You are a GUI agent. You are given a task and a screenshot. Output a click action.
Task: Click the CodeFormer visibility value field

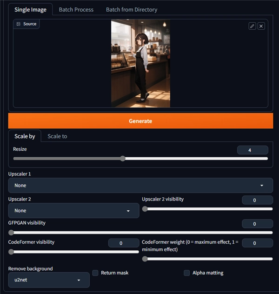pos(124,243)
